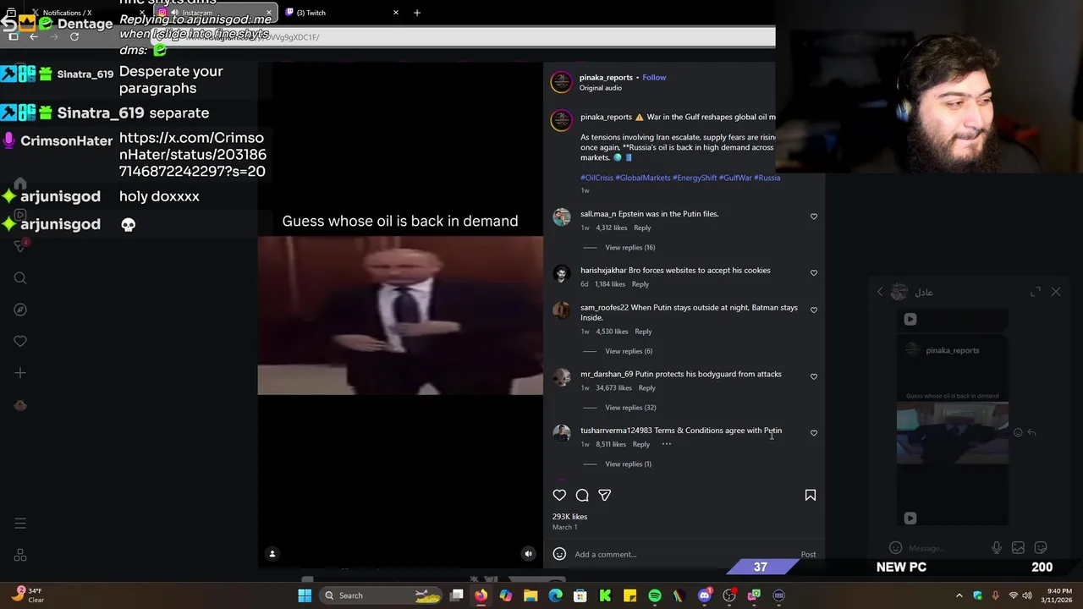Reply to mr_darshan_69 comment
This screenshot has width=1083, height=609.
click(x=646, y=387)
